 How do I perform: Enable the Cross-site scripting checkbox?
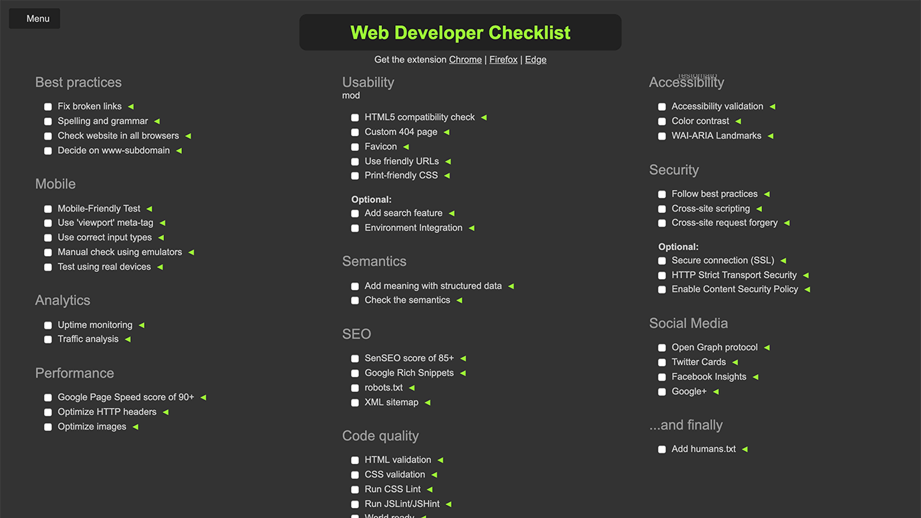pyautogui.click(x=662, y=209)
